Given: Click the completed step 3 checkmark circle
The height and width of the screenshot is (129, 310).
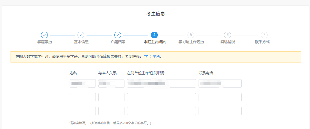Looking at the screenshot, I should tap(118, 35).
